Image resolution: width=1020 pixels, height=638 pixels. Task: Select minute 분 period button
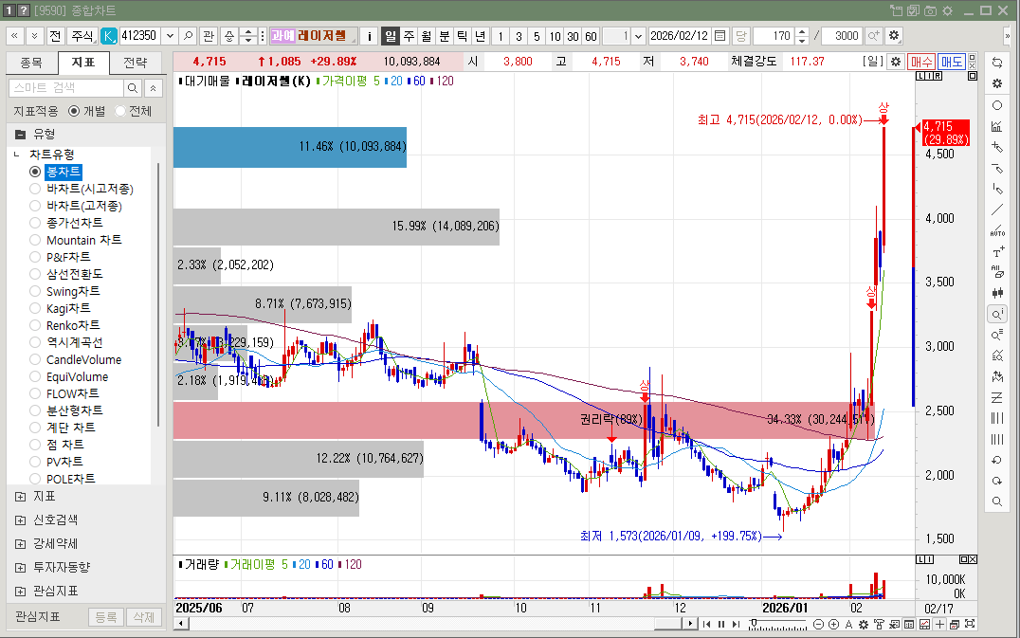click(445, 36)
